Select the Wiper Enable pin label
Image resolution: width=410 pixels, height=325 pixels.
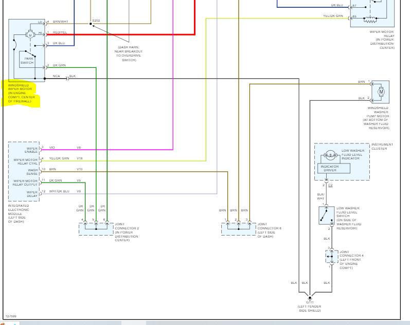point(31,150)
